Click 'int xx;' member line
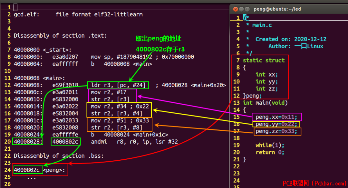348x188 pixels. pyautogui.click(x=266, y=74)
